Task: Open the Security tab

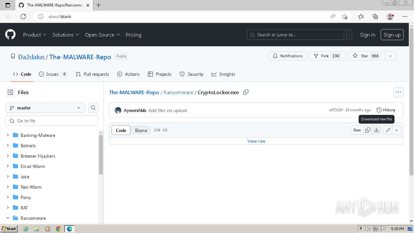Action: (191, 74)
